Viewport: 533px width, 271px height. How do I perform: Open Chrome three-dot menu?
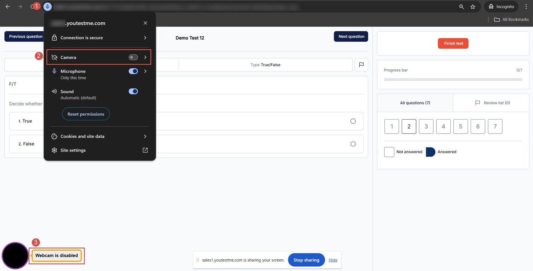526,7
